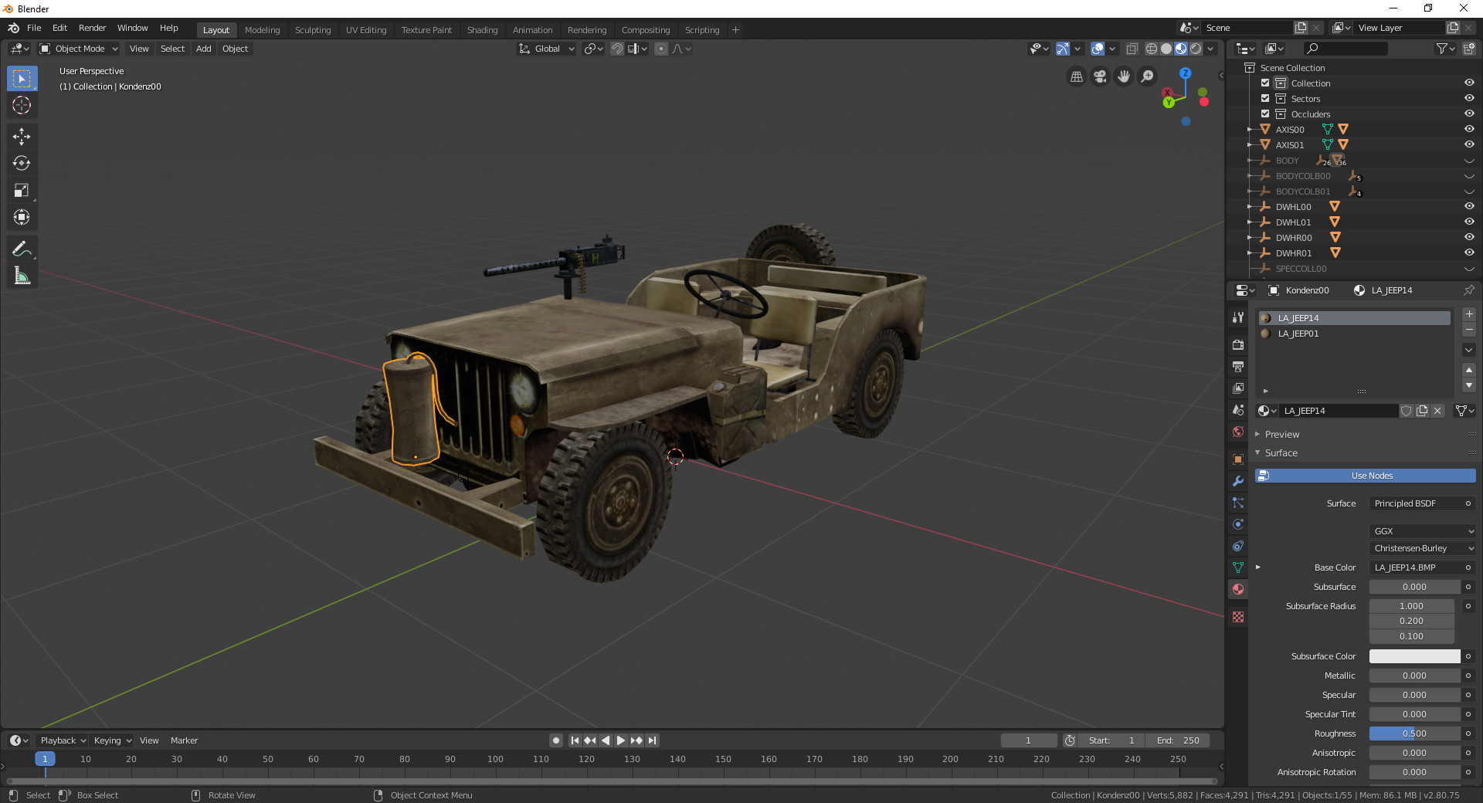1483x803 pixels.
Task: Toggle proportional editing in header
Action: coord(661,49)
